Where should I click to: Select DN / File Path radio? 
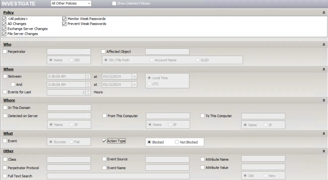[x=106, y=60]
